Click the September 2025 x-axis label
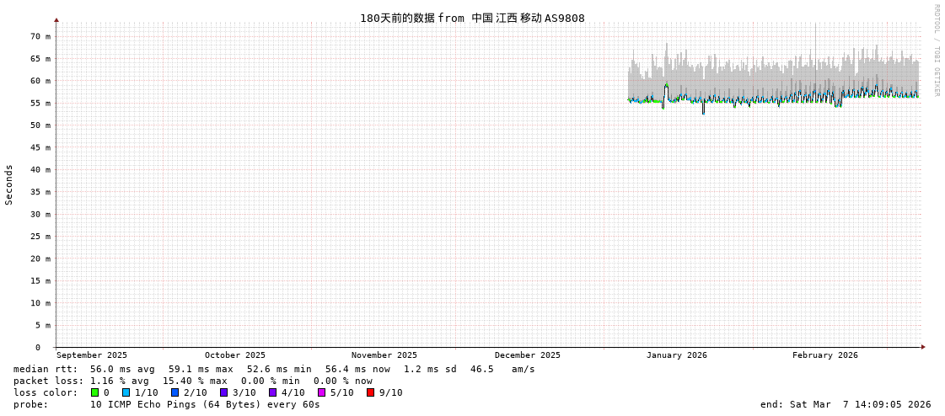The image size is (945, 416). click(92, 355)
